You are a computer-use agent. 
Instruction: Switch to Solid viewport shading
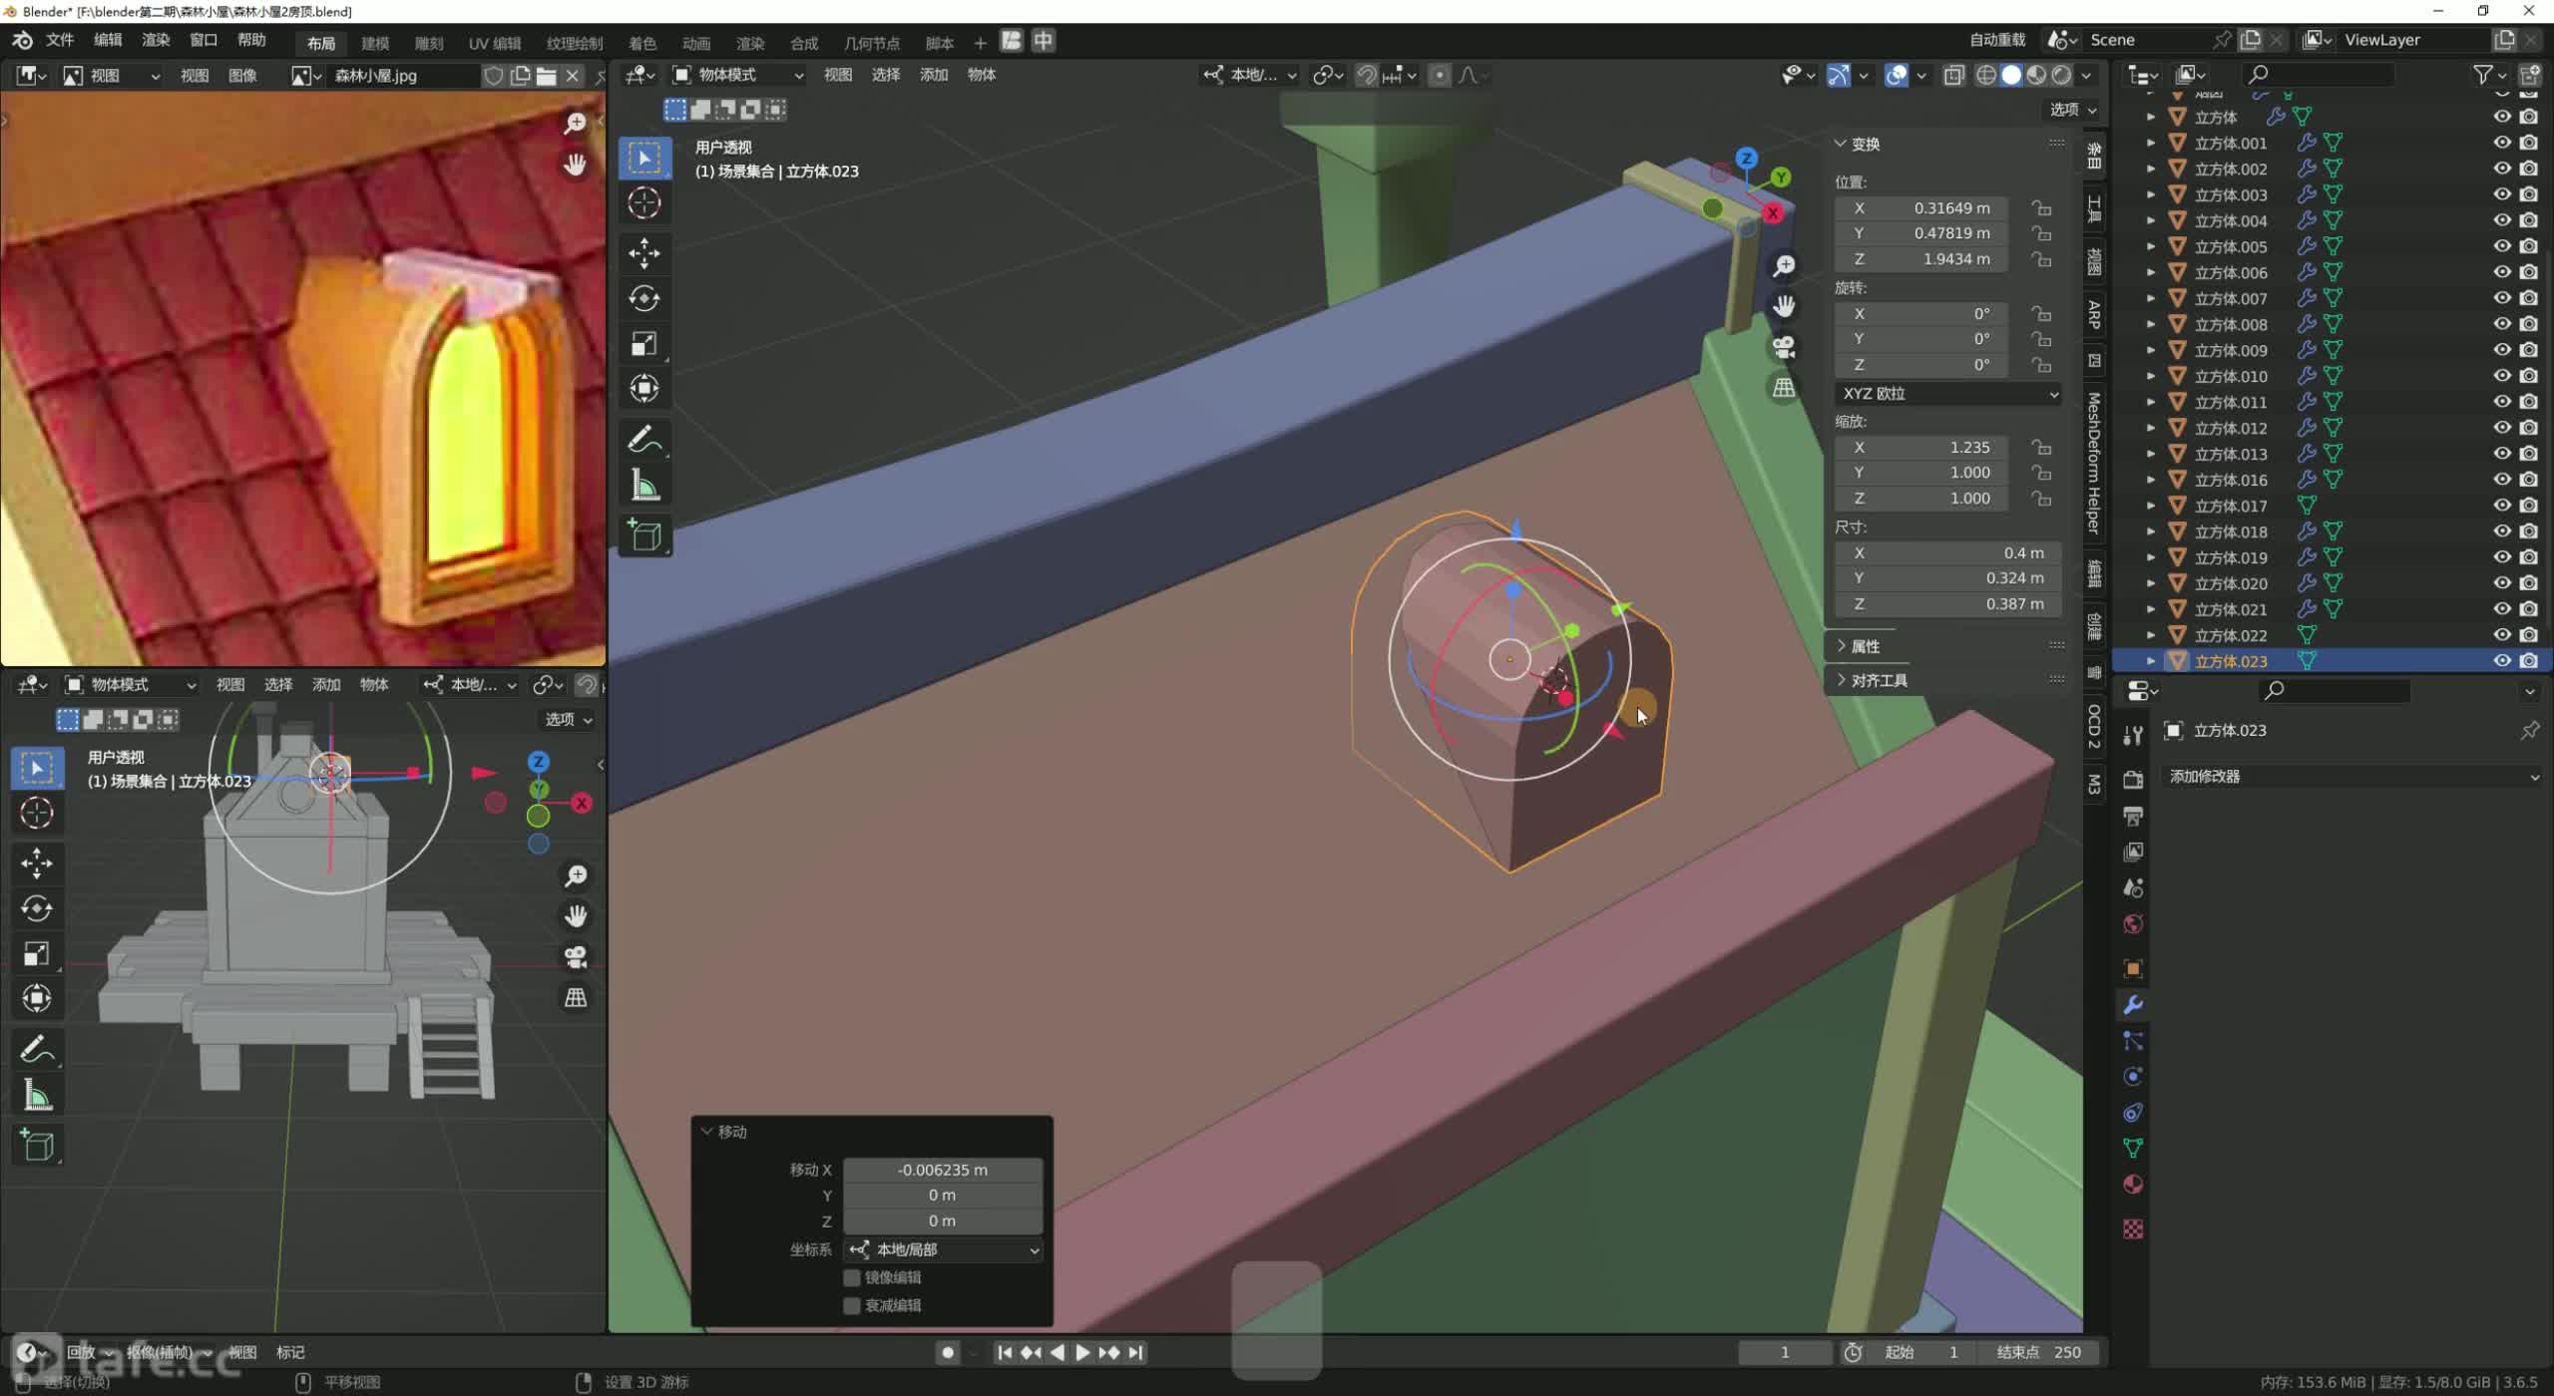click(x=2011, y=75)
